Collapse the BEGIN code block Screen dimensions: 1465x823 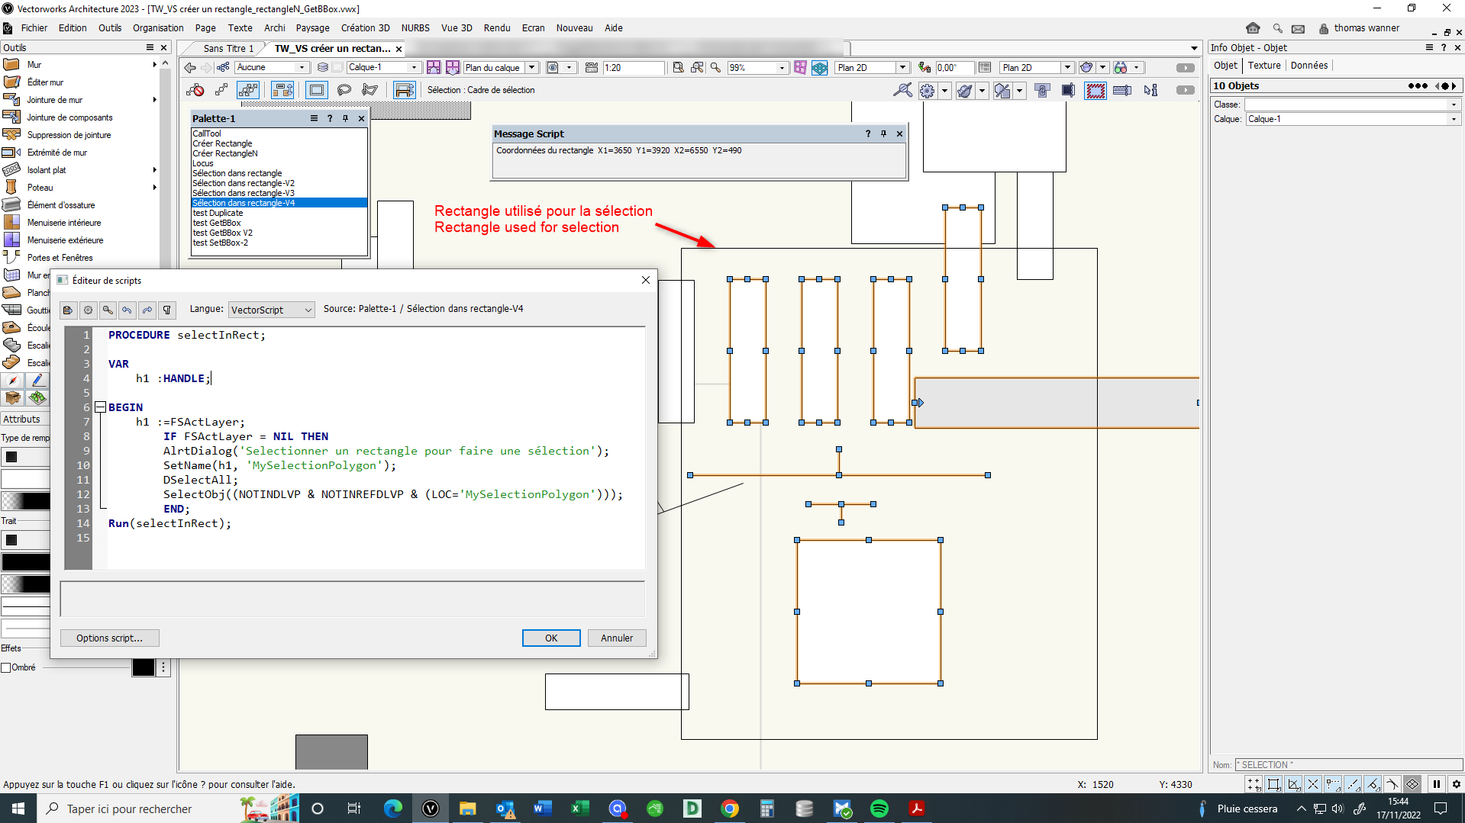click(100, 407)
